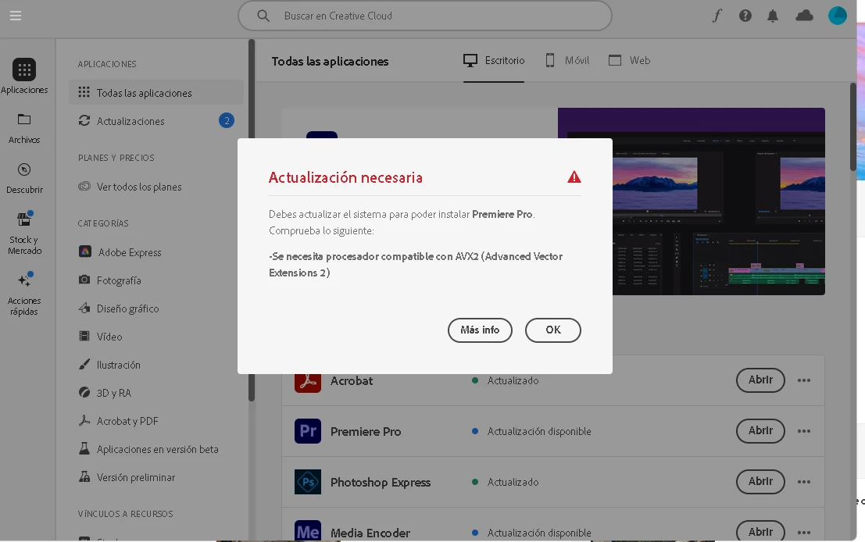
Task: Open the help question mark icon
Action: [745, 16]
